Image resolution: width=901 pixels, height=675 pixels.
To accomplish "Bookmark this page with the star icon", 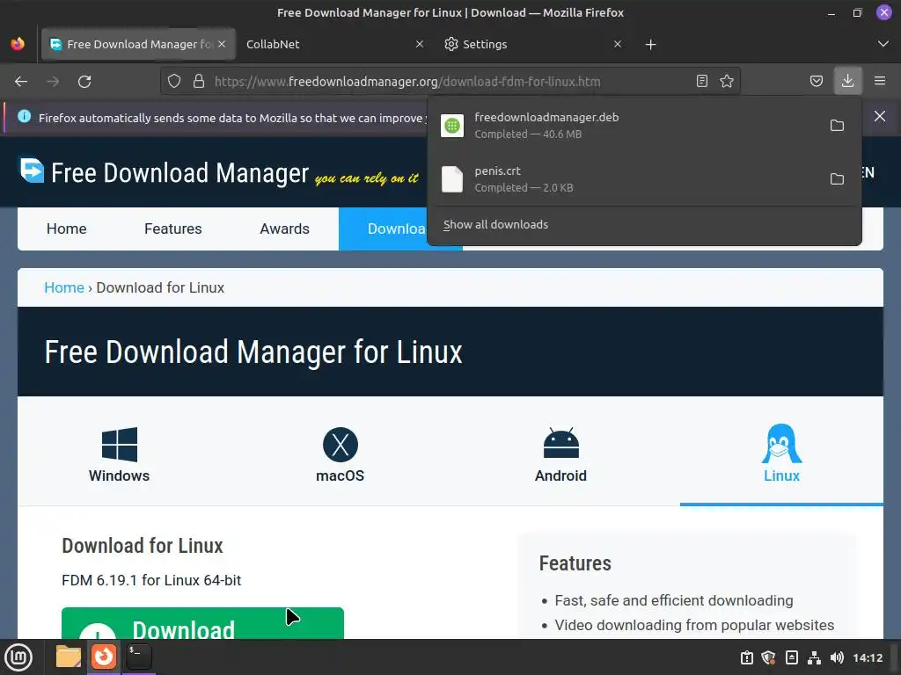I will 726,81.
